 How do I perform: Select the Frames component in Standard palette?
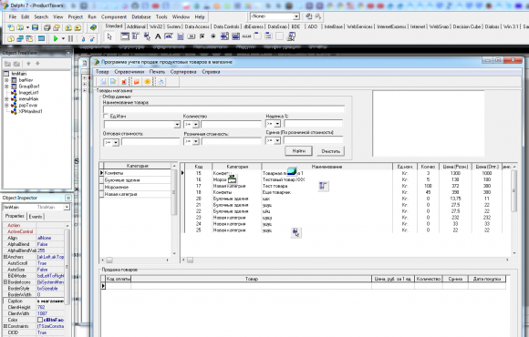coord(125,36)
